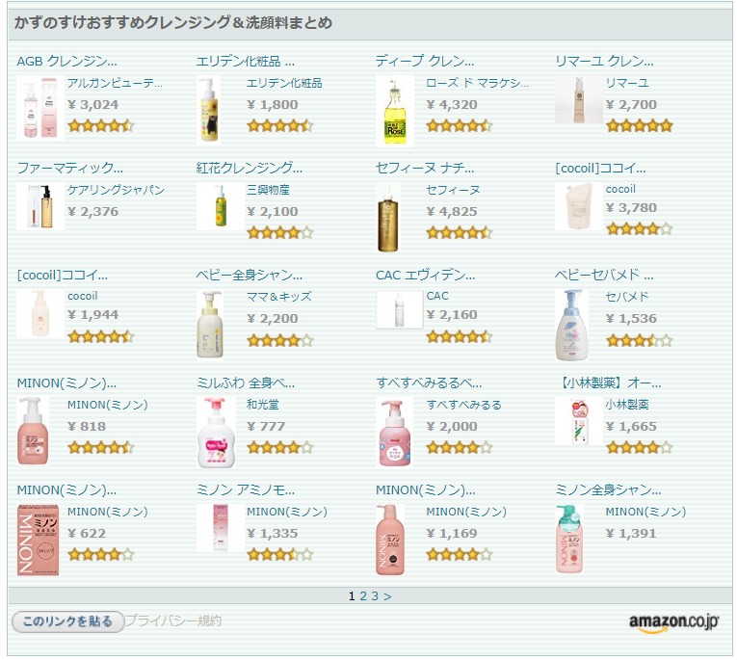The image size is (737, 660).
Task: Click star rating under ¥3,024 price
Action: click(x=101, y=125)
